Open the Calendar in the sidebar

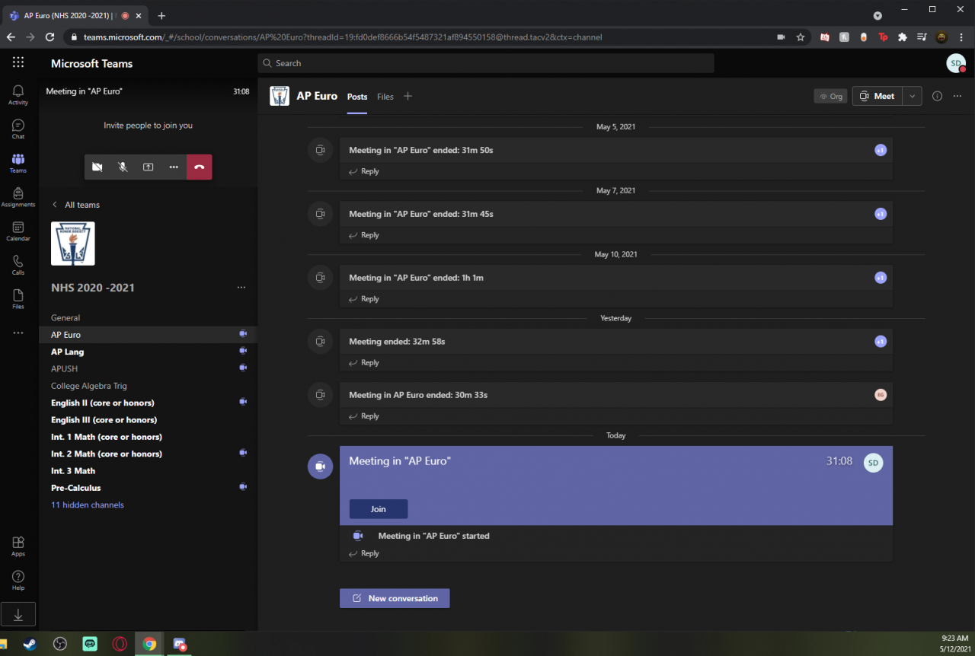(18, 231)
